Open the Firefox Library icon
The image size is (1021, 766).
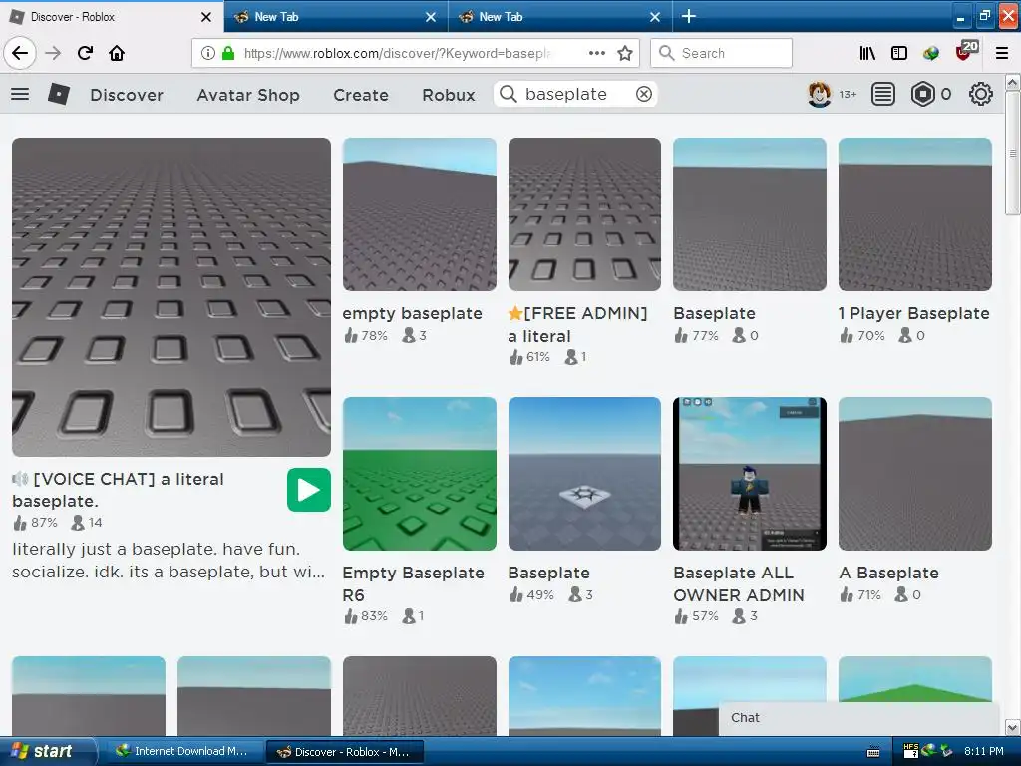click(x=867, y=53)
